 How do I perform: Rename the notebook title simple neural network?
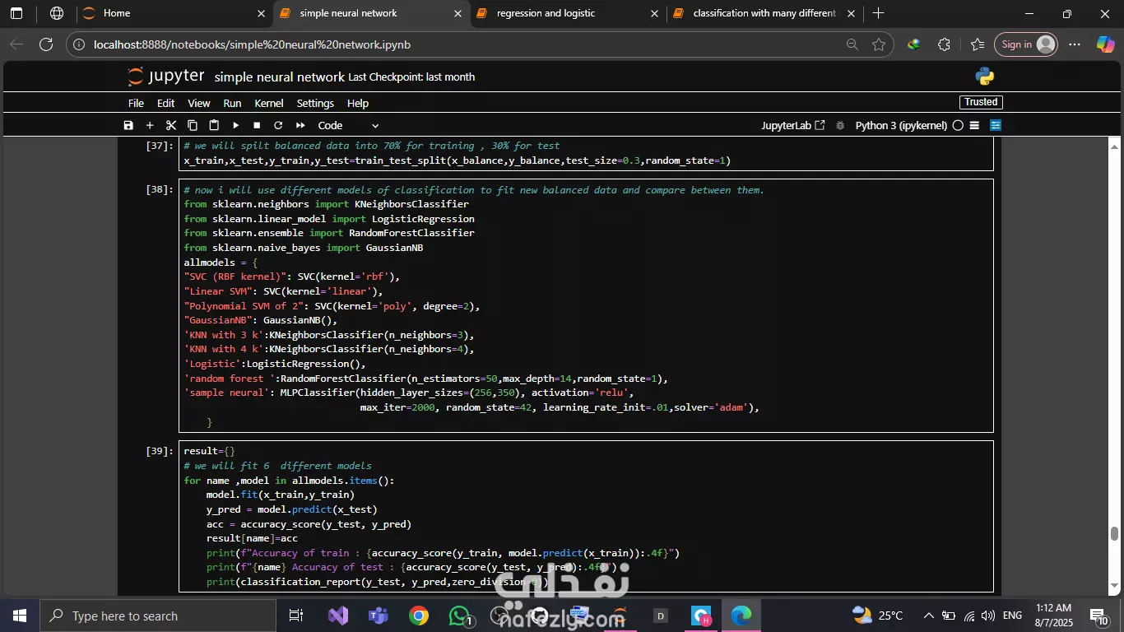click(280, 77)
